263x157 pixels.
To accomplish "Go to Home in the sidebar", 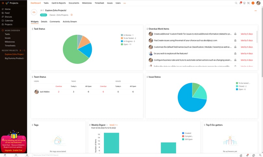I will click(7, 9).
